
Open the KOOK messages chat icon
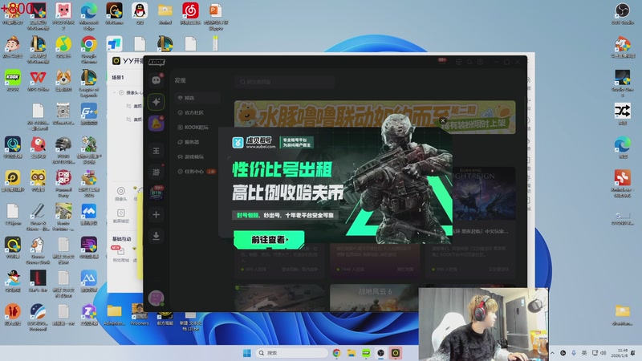point(156,80)
